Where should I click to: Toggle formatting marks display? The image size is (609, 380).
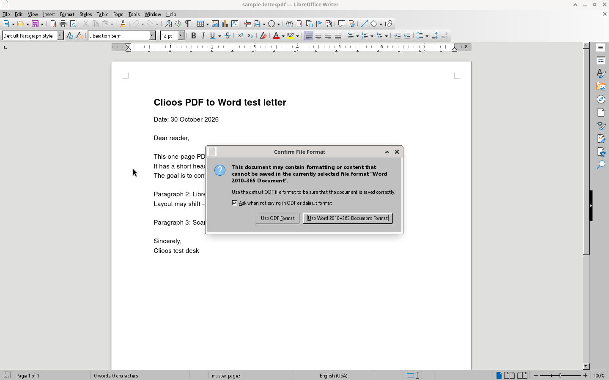coord(188,24)
